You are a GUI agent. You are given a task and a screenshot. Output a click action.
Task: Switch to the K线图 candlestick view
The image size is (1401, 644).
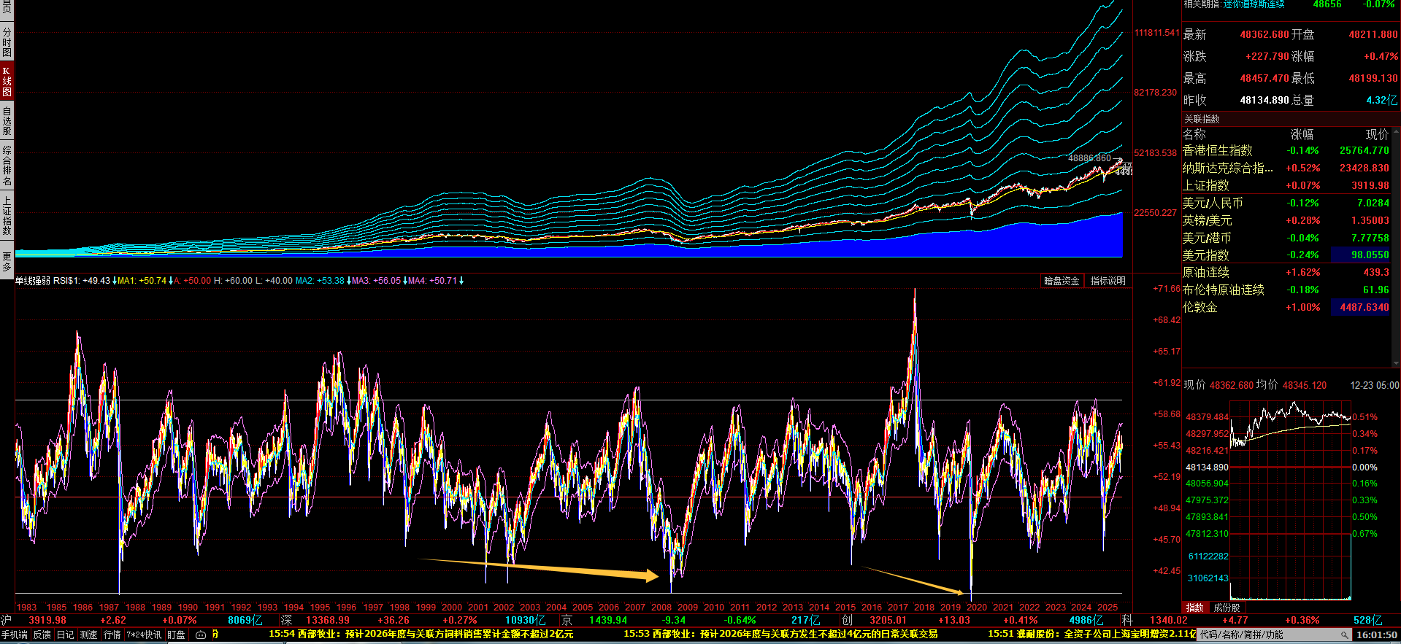click(7, 81)
